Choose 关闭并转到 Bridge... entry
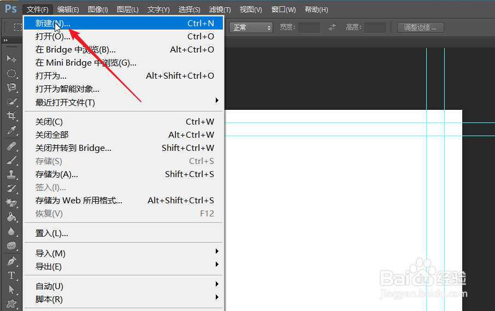 (x=123, y=148)
